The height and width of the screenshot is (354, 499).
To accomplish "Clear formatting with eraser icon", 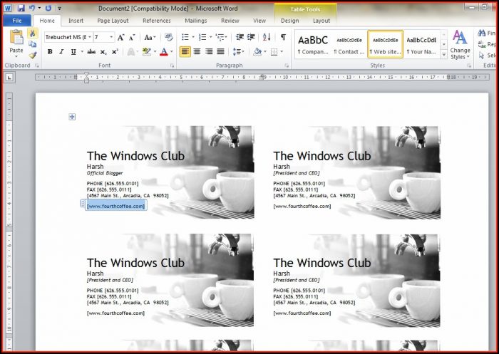I will (x=169, y=37).
